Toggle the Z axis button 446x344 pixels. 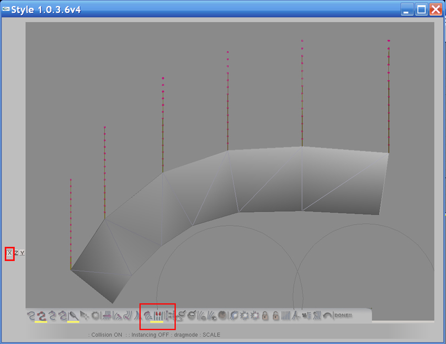pos(16,253)
